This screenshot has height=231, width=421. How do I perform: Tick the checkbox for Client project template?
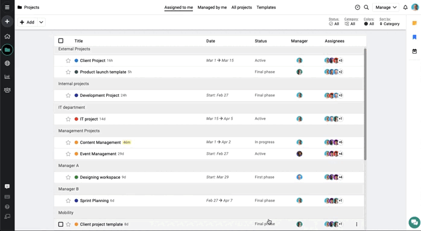pyautogui.click(x=61, y=224)
